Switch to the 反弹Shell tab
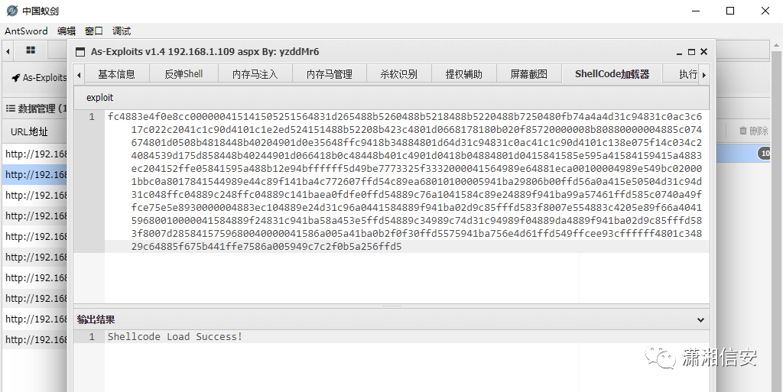 [184, 74]
